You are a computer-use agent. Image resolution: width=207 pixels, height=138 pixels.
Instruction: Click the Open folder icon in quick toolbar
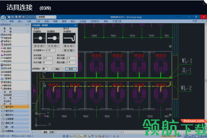[13, 17]
